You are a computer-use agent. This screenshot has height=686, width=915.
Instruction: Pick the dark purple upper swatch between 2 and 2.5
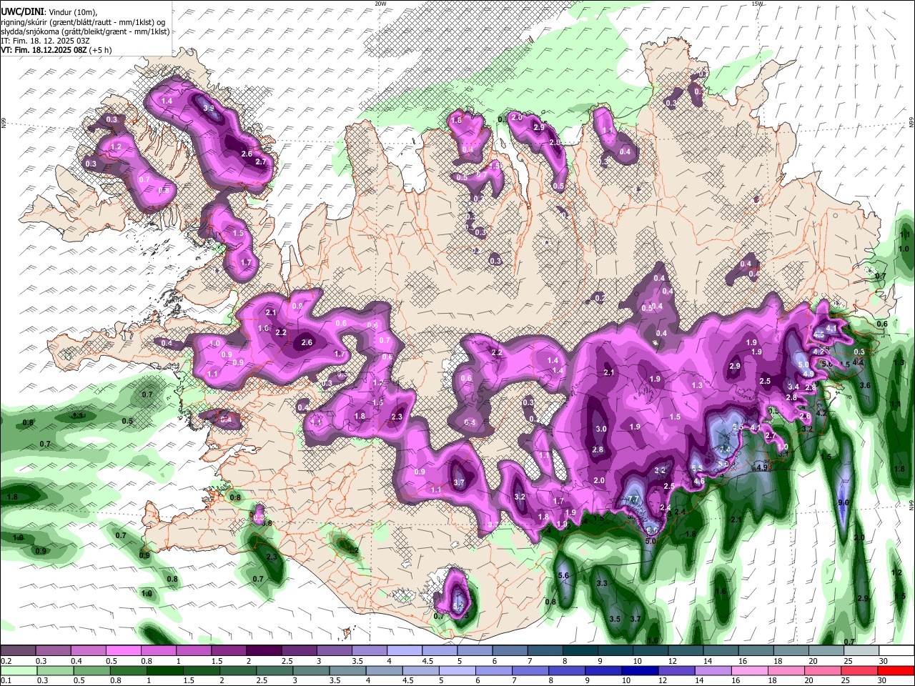pyautogui.click(x=264, y=650)
